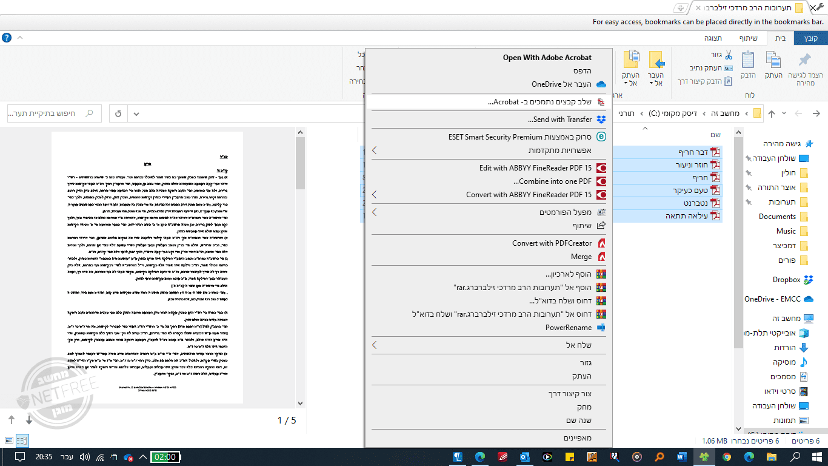Click the PDF page preview thumbnail
This screenshot has width=828, height=466.
click(147, 268)
